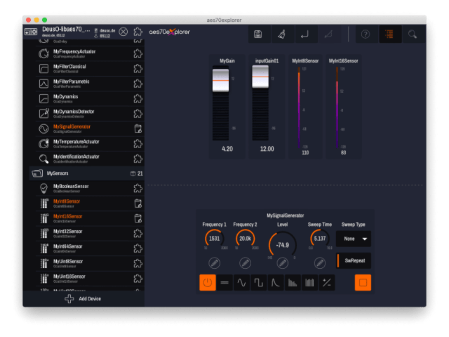Screen dimensions: 449x337
Task: Select the sine waveform icon
Action: (241, 283)
